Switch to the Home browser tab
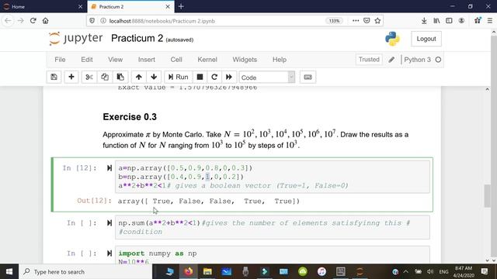Screen dimensions: 497x279 [x=43, y=6]
